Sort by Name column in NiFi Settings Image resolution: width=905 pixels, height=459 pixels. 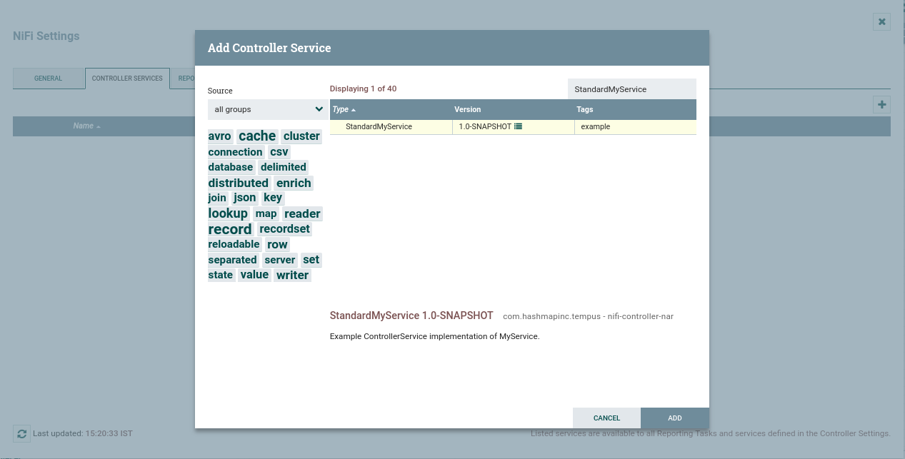[x=86, y=126]
